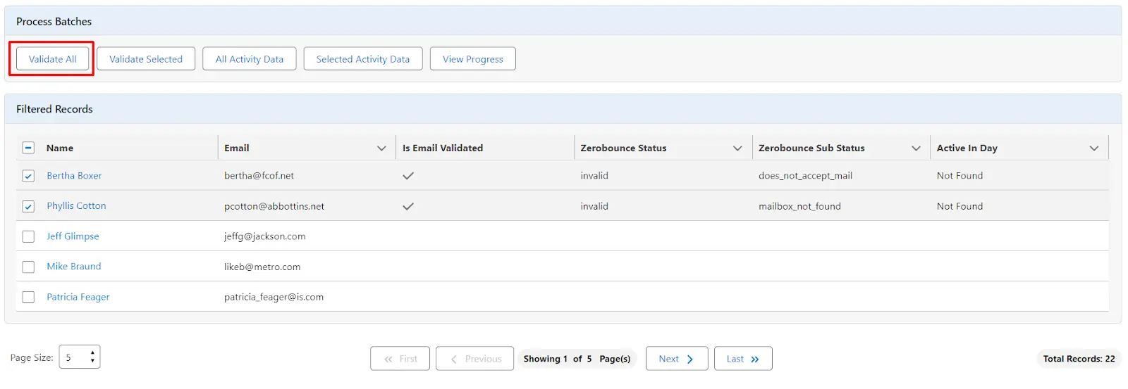Open Selected Activity Data

[x=362, y=59]
